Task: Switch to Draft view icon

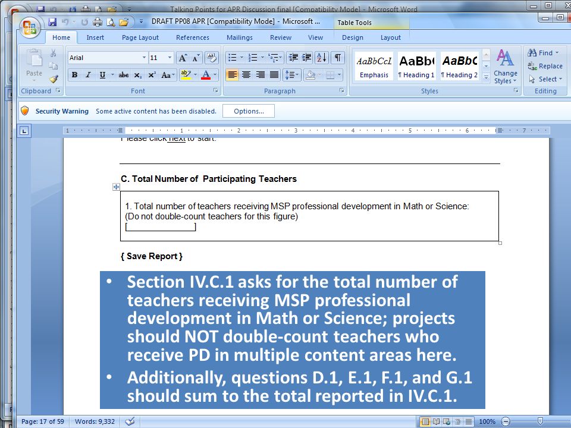Action: pyautogui.click(x=468, y=422)
